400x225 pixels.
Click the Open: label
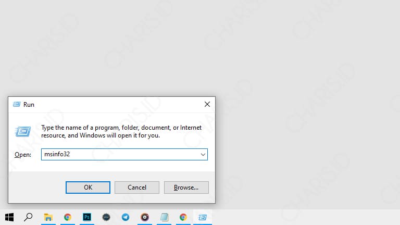coord(23,155)
